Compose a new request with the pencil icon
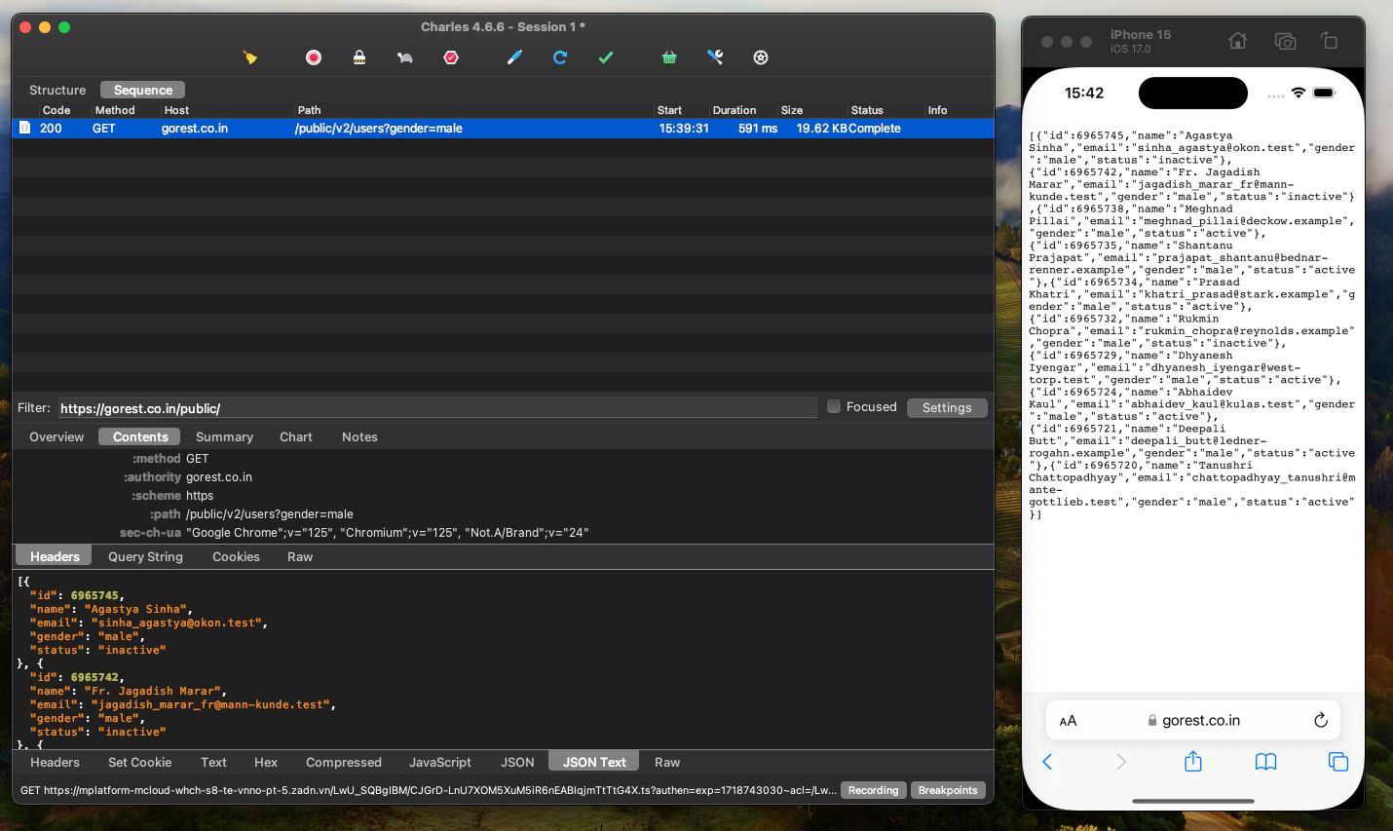 click(x=514, y=57)
